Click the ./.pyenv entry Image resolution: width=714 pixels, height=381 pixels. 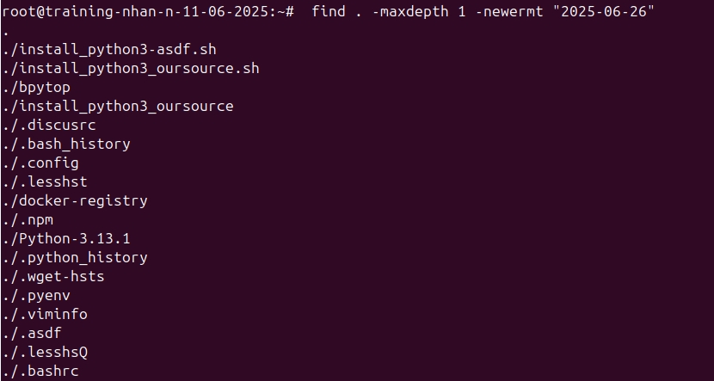pos(36,295)
